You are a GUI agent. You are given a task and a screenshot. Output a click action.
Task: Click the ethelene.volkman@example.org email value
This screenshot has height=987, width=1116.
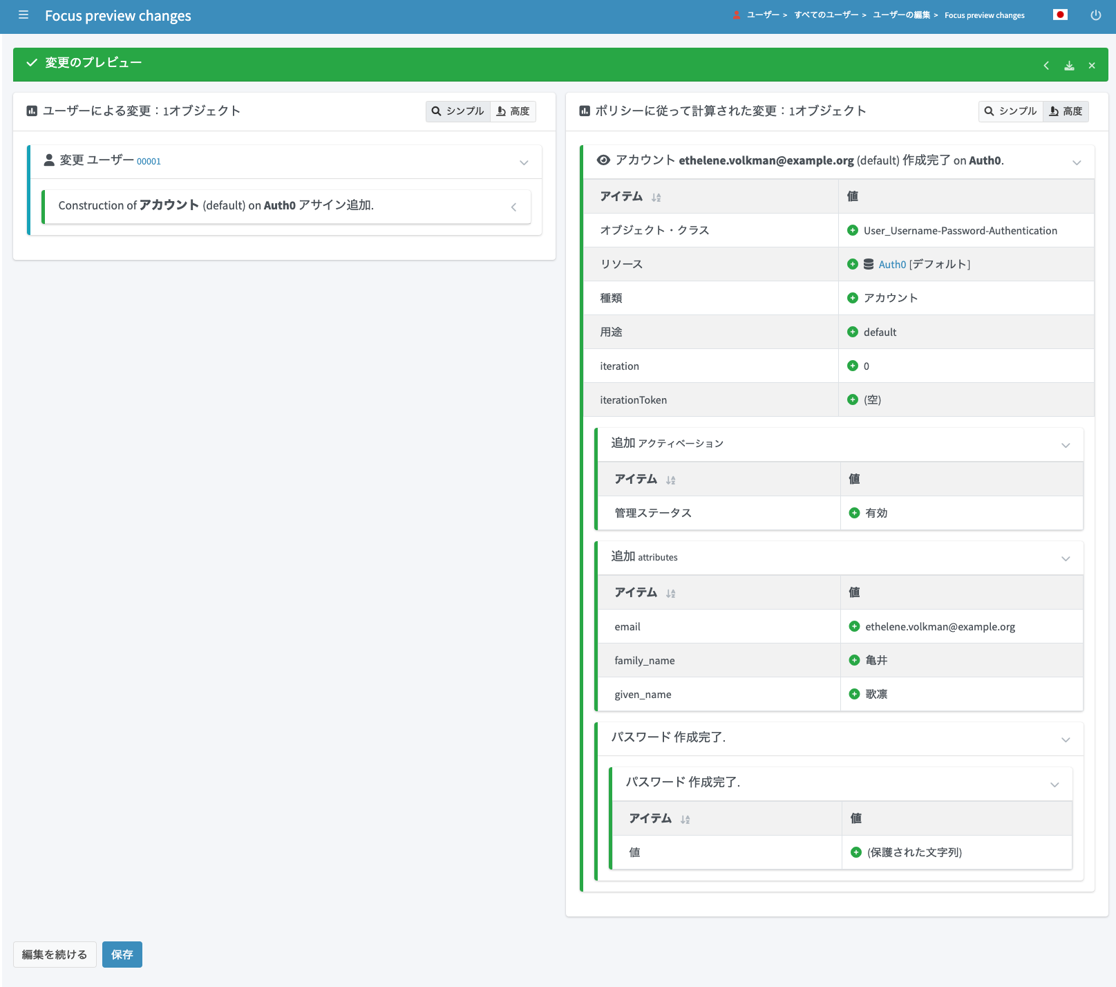[x=940, y=626]
